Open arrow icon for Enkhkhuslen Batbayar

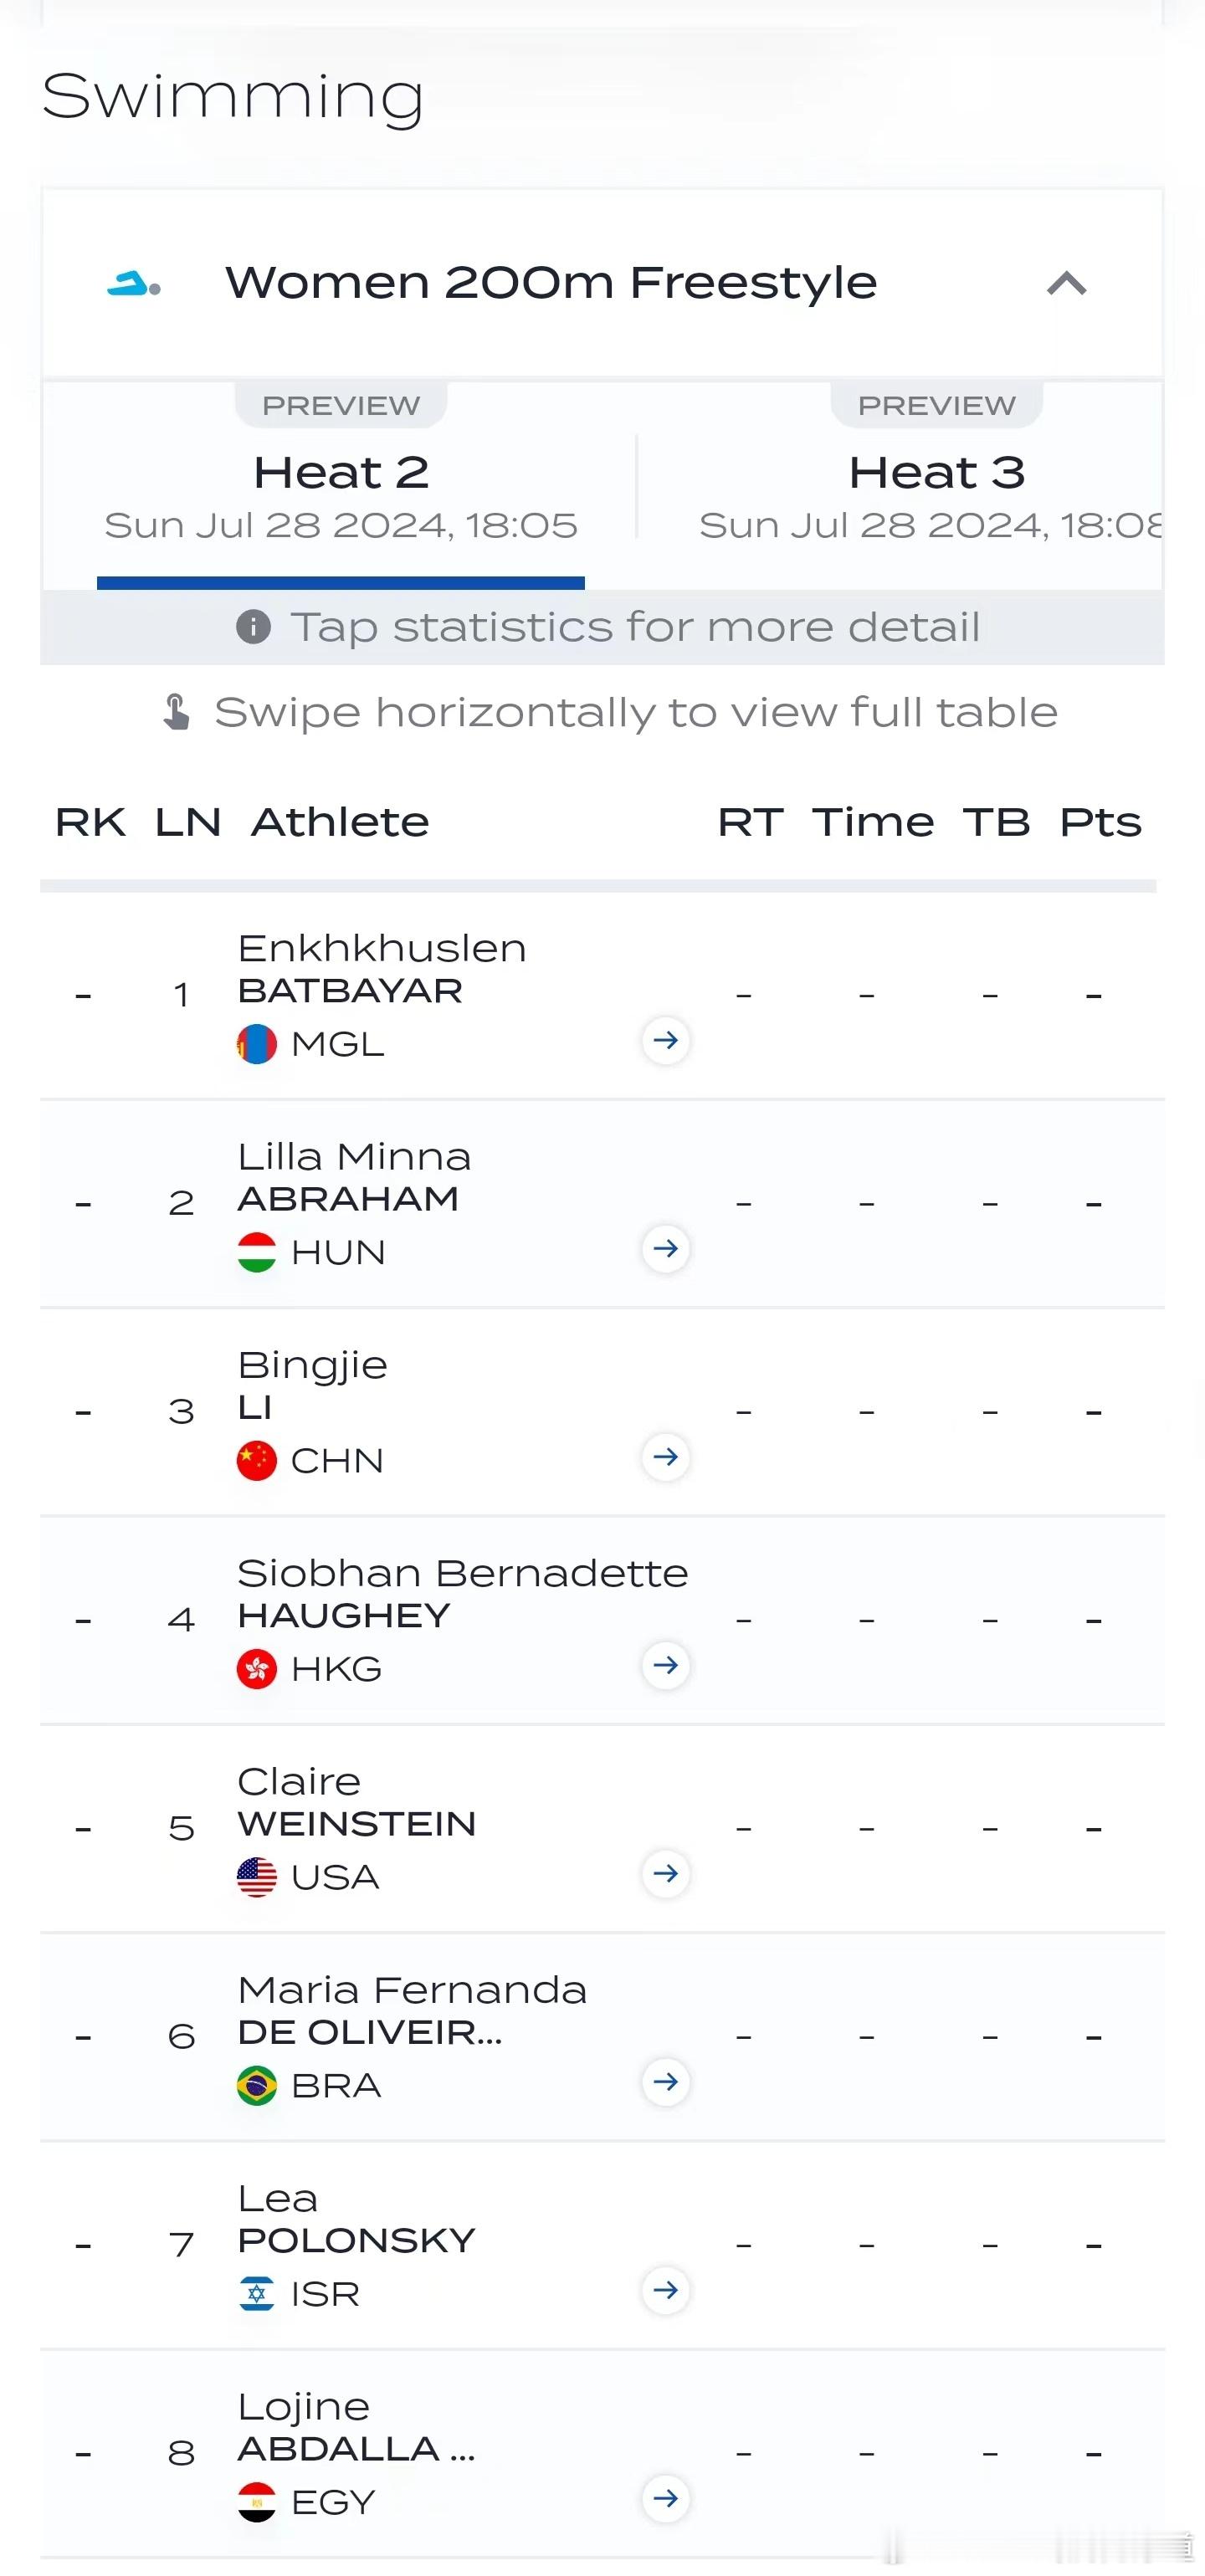click(x=666, y=1040)
